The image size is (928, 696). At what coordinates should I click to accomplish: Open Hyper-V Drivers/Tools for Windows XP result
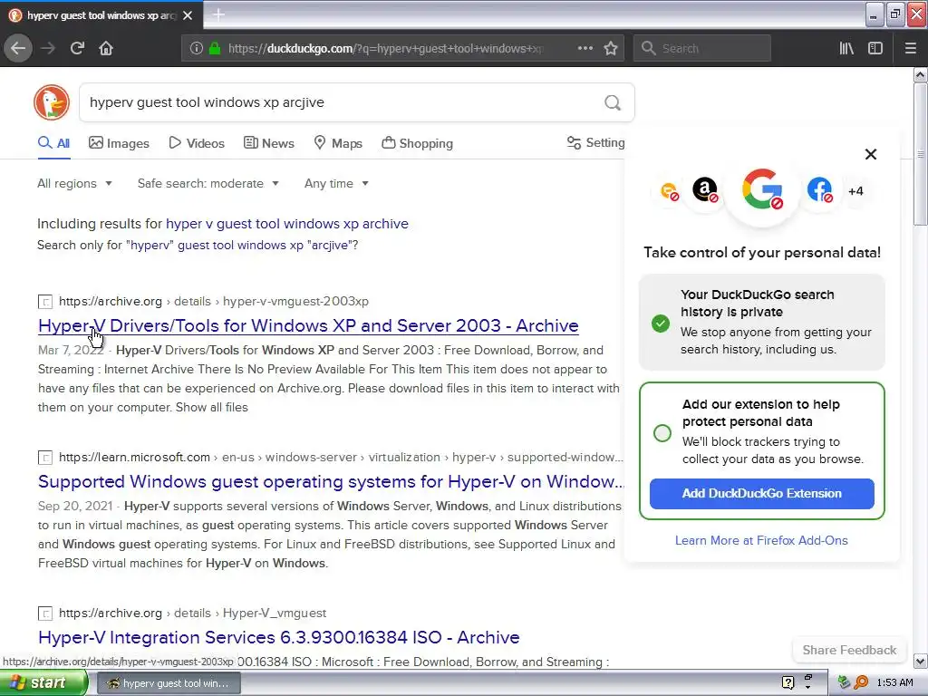308,325
